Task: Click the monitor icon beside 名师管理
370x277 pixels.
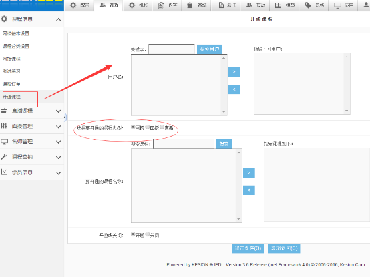Action: pos(4,142)
